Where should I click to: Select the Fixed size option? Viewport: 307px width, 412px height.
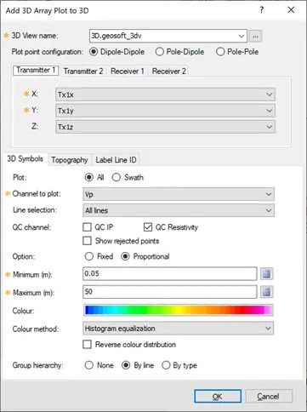point(89,256)
